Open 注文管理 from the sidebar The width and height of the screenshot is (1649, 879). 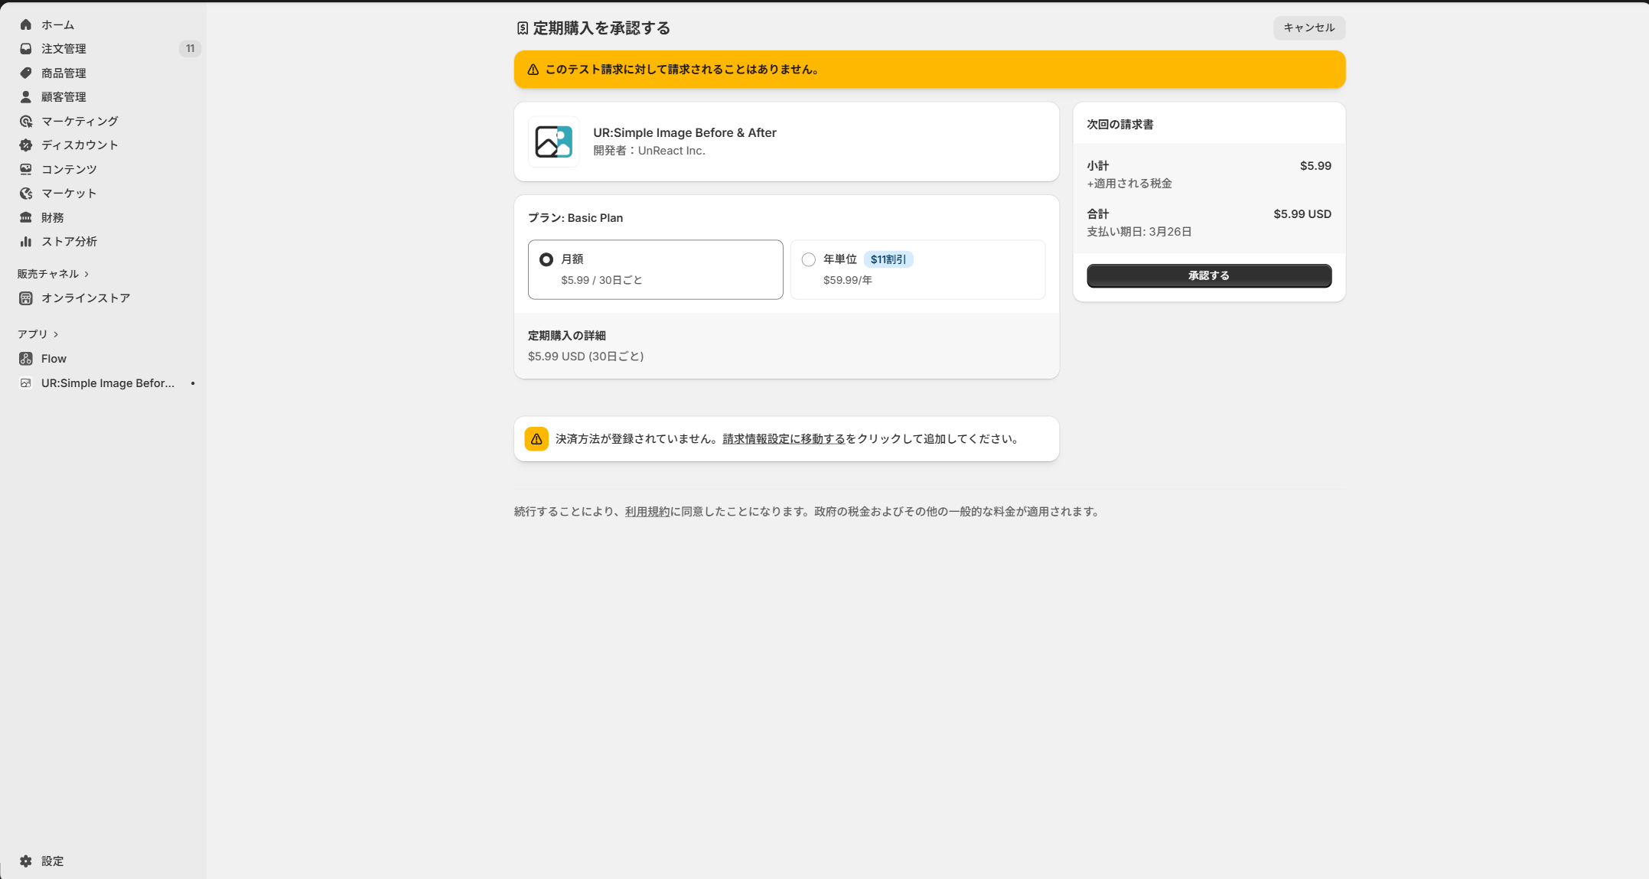pos(66,48)
